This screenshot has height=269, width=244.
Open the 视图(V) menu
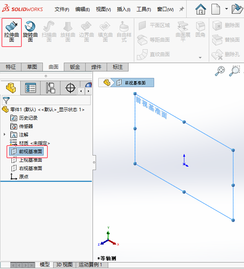[x=103, y=9]
